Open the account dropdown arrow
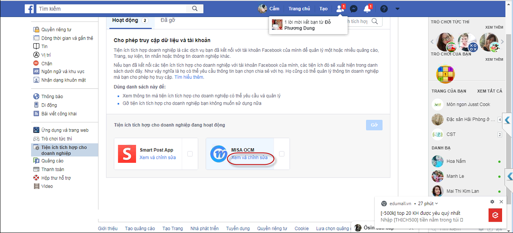Image resolution: width=513 pixels, height=233 pixels. point(397,8)
